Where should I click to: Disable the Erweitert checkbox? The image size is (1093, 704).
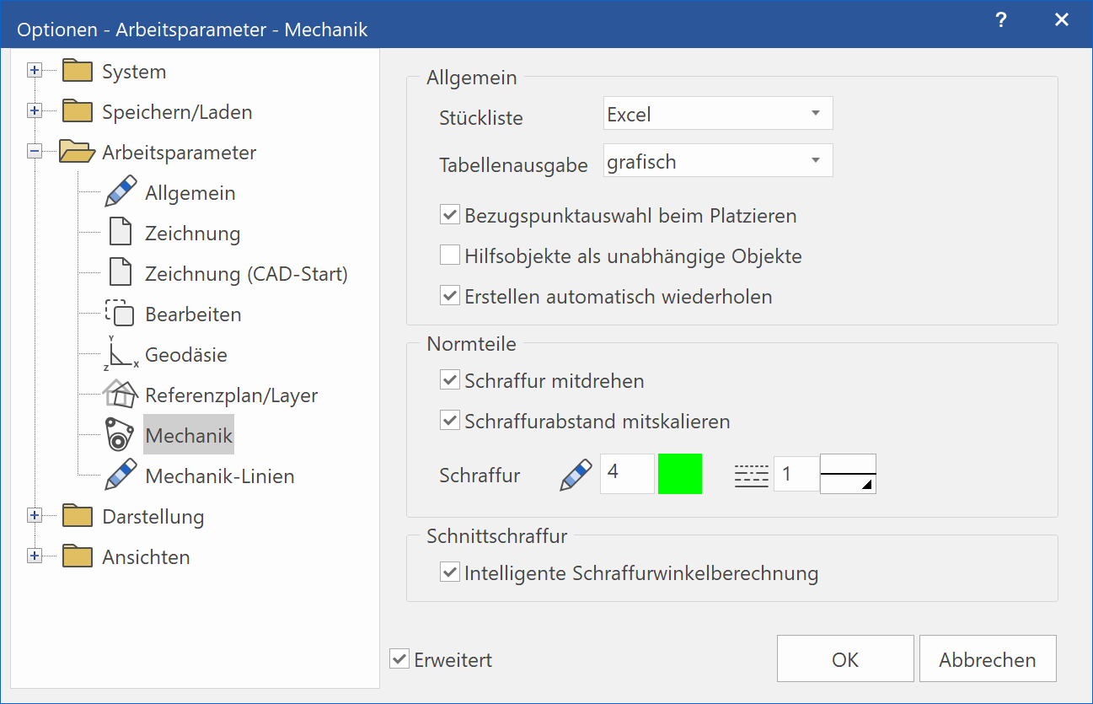(399, 659)
